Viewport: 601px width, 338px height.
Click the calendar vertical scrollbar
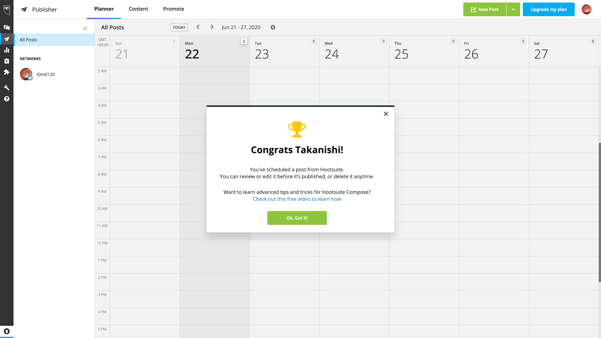point(599,212)
